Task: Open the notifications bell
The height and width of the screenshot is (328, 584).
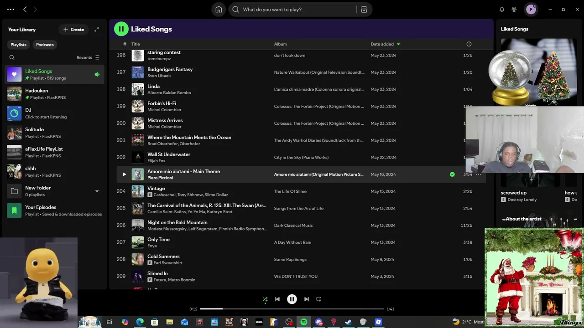Action: click(x=502, y=10)
